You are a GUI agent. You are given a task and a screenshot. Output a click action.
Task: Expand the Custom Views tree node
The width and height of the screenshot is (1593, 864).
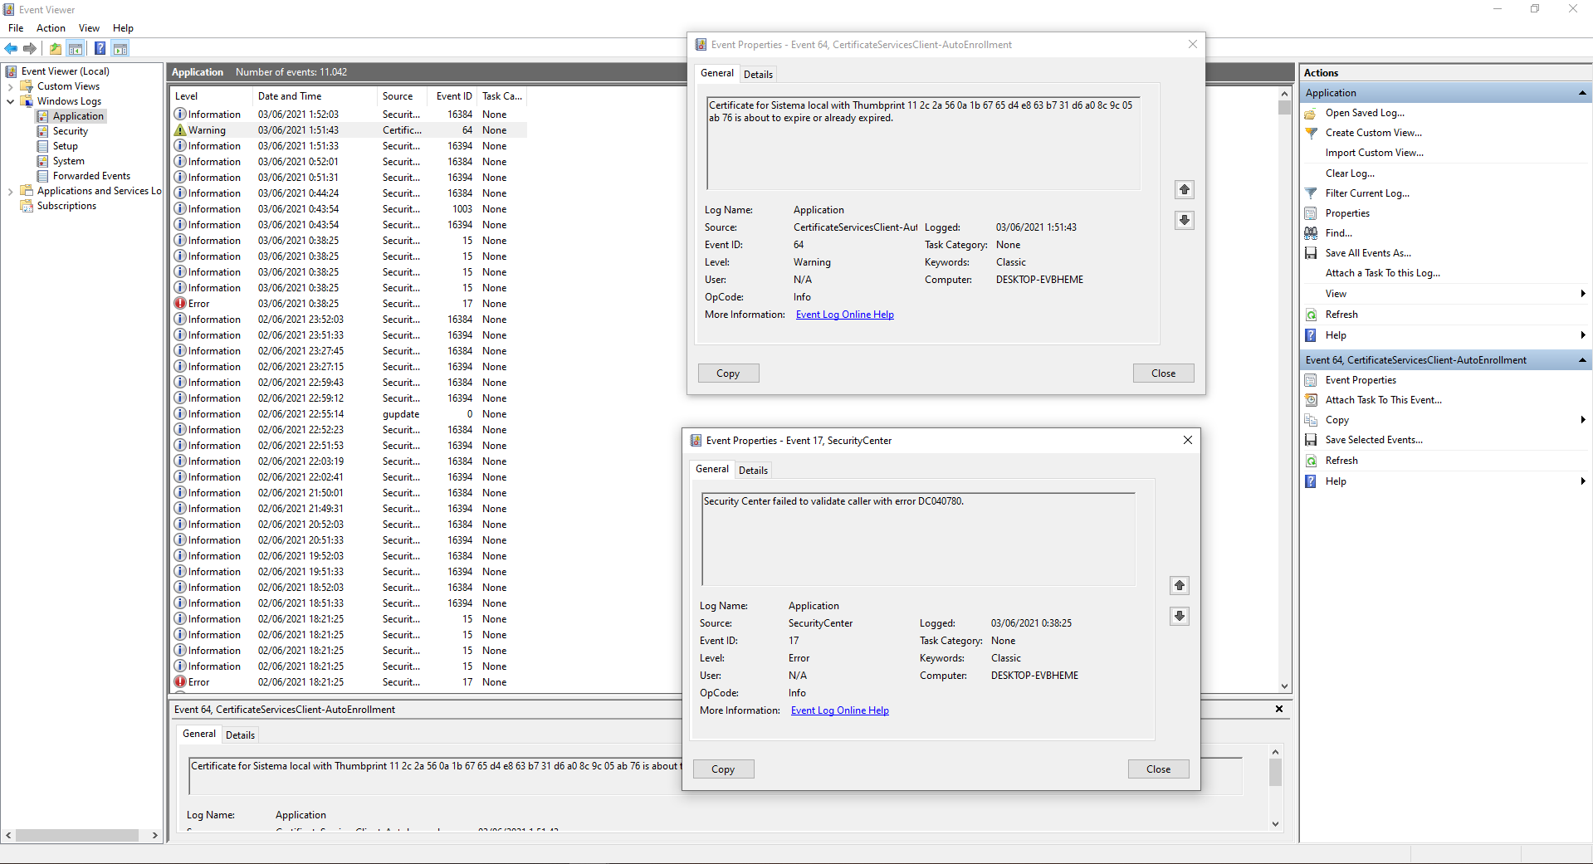tap(10, 86)
